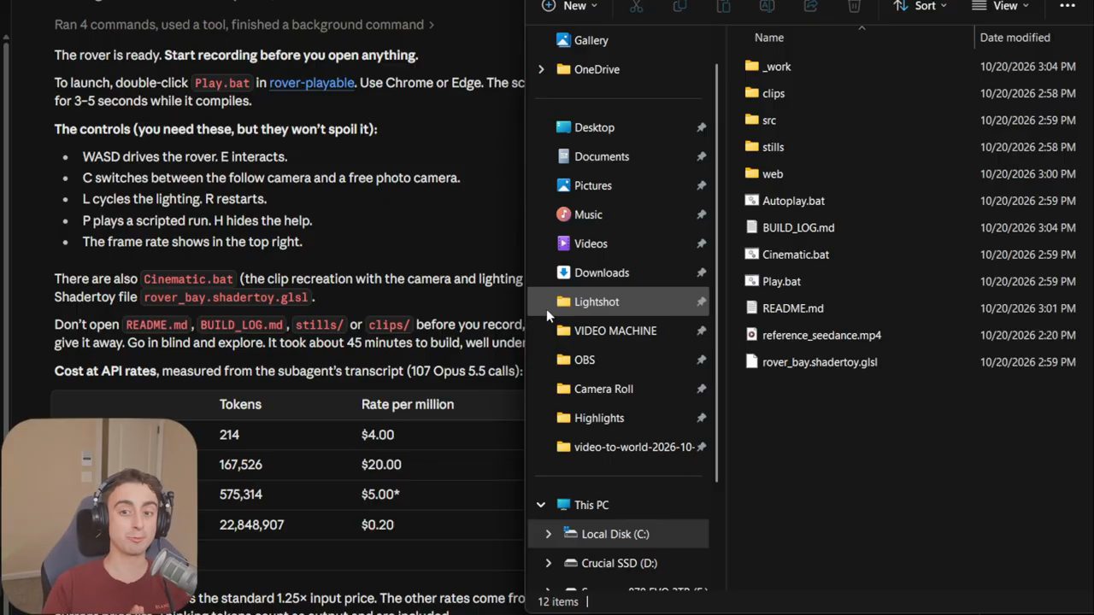Open the src folder
This screenshot has width=1094, height=615.
point(768,120)
